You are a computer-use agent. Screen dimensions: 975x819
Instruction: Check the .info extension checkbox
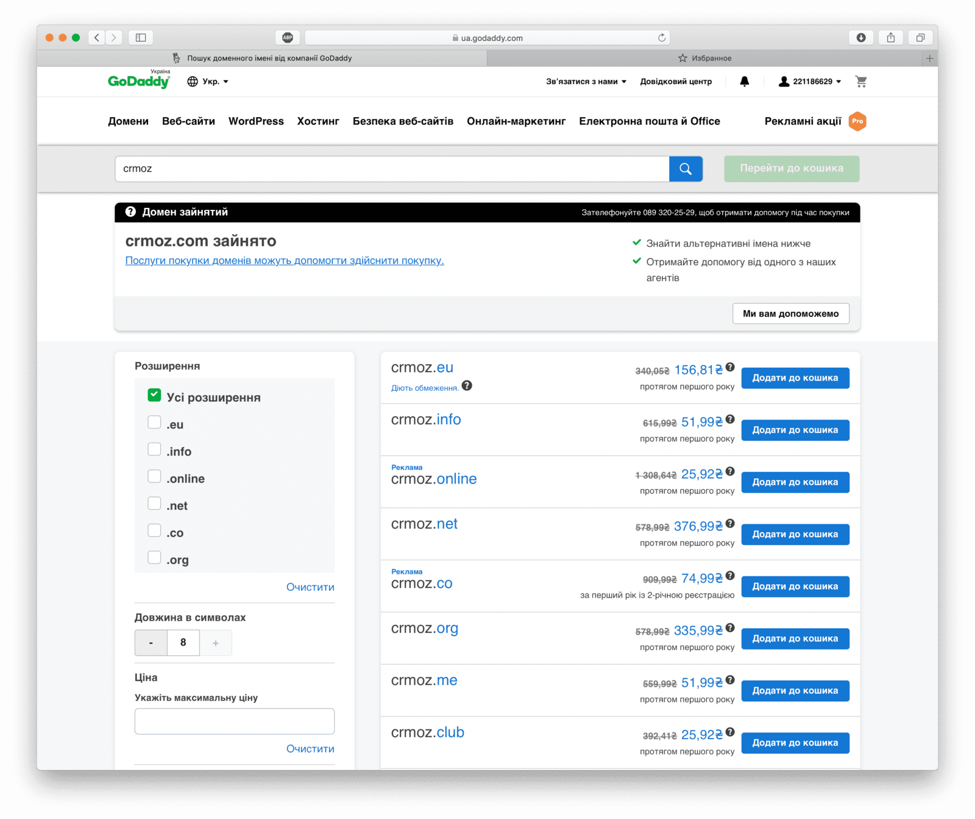154,450
